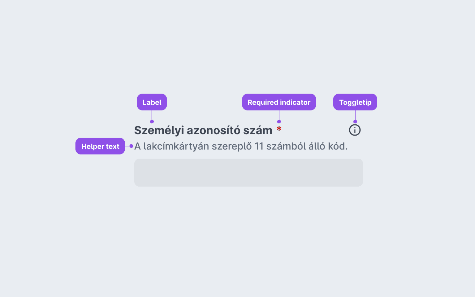Viewport: 475px width, 297px height.
Task: Click the number 11 in the helper text
Action: [x=259, y=146]
